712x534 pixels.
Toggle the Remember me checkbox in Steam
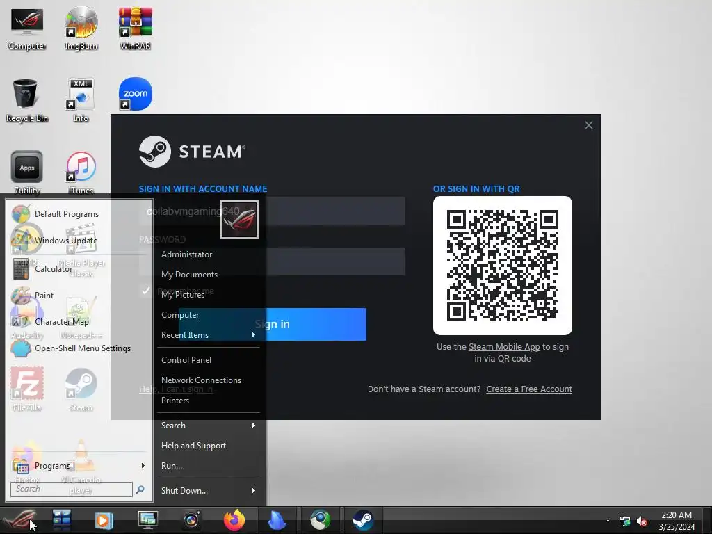(x=146, y=291)
